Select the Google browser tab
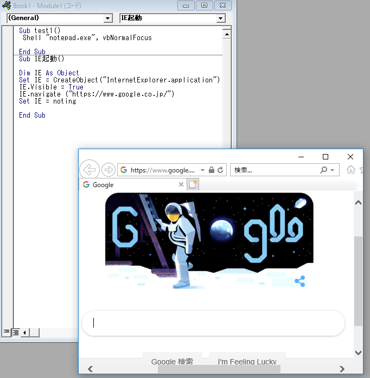The width and height of the screenshot is (370, 378). [133, 184]
